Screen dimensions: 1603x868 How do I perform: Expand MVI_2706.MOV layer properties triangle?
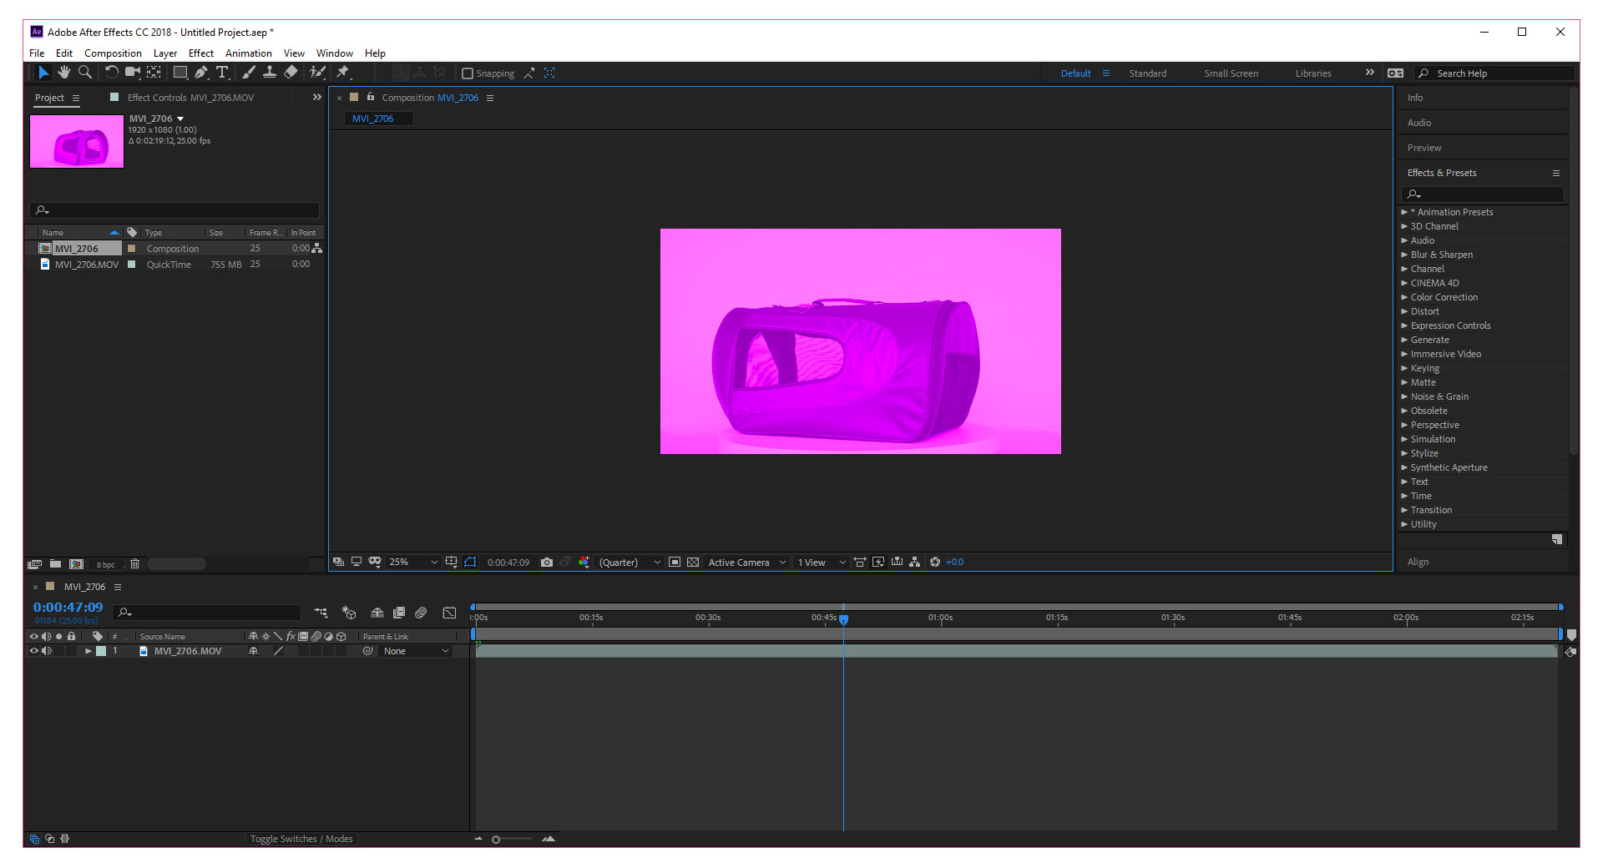click(x=88, y=651)
